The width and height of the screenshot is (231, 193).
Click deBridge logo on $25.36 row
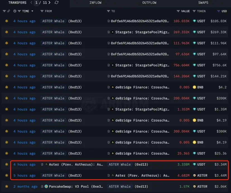(112, 153)
